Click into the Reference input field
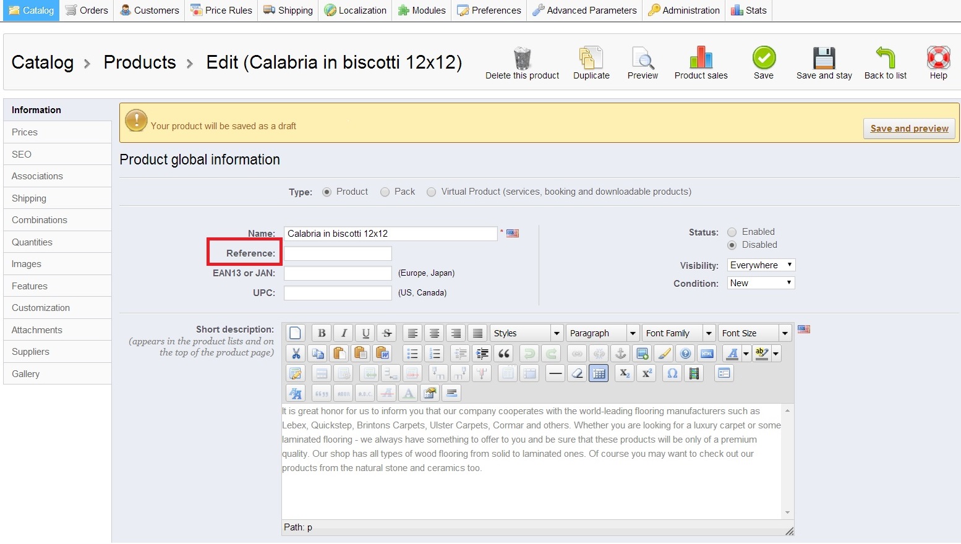961x544 pixels. tap(338, 253)
